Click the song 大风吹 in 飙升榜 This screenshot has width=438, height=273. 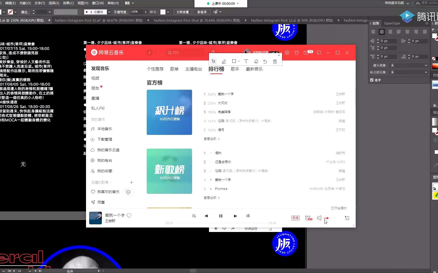tap(222, 103)
